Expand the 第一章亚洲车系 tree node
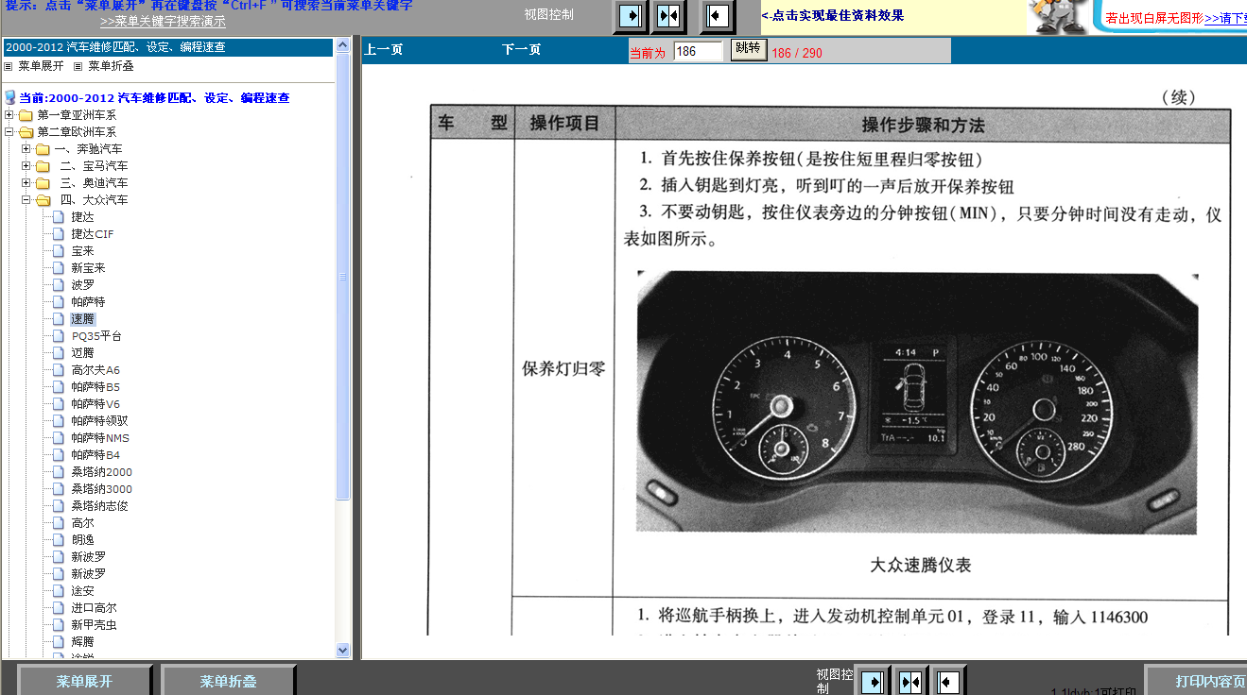This screenshot has width=1247, height=695. pos(9,115)
